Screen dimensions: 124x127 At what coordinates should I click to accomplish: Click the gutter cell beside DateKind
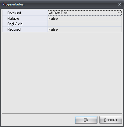click(x=5, y=13)
